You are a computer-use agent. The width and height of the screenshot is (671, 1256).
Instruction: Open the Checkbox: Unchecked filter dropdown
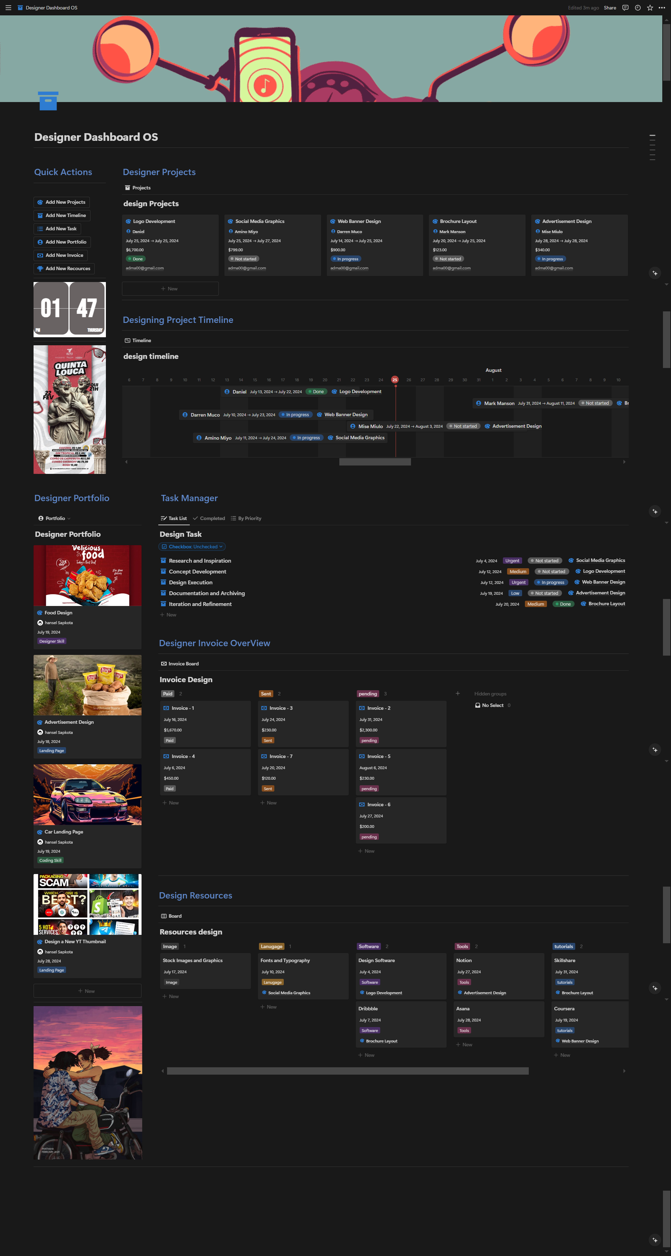(192, 547)
